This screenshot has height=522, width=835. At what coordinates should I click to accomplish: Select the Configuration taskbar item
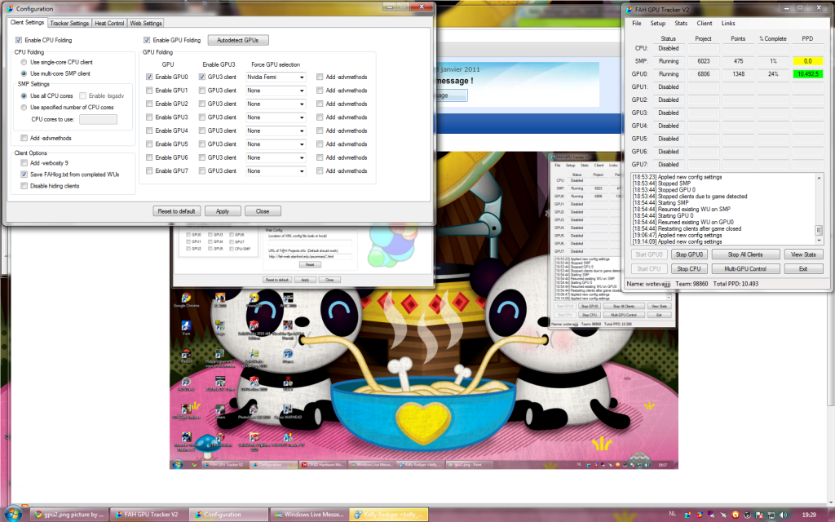(x=228, y=515)
